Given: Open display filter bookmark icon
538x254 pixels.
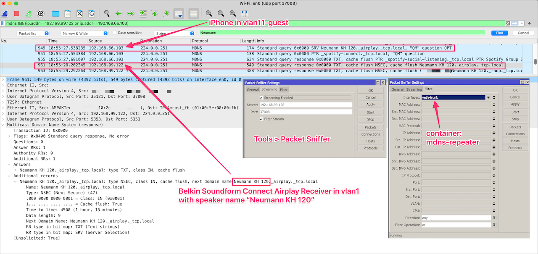Looking at the screenshot, I should 3,23.
